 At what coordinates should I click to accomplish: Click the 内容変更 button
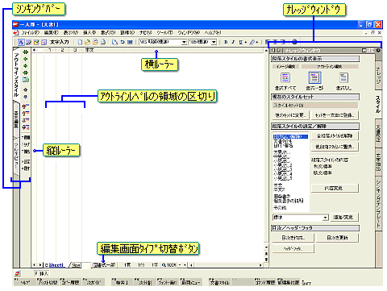click(335, 188)
